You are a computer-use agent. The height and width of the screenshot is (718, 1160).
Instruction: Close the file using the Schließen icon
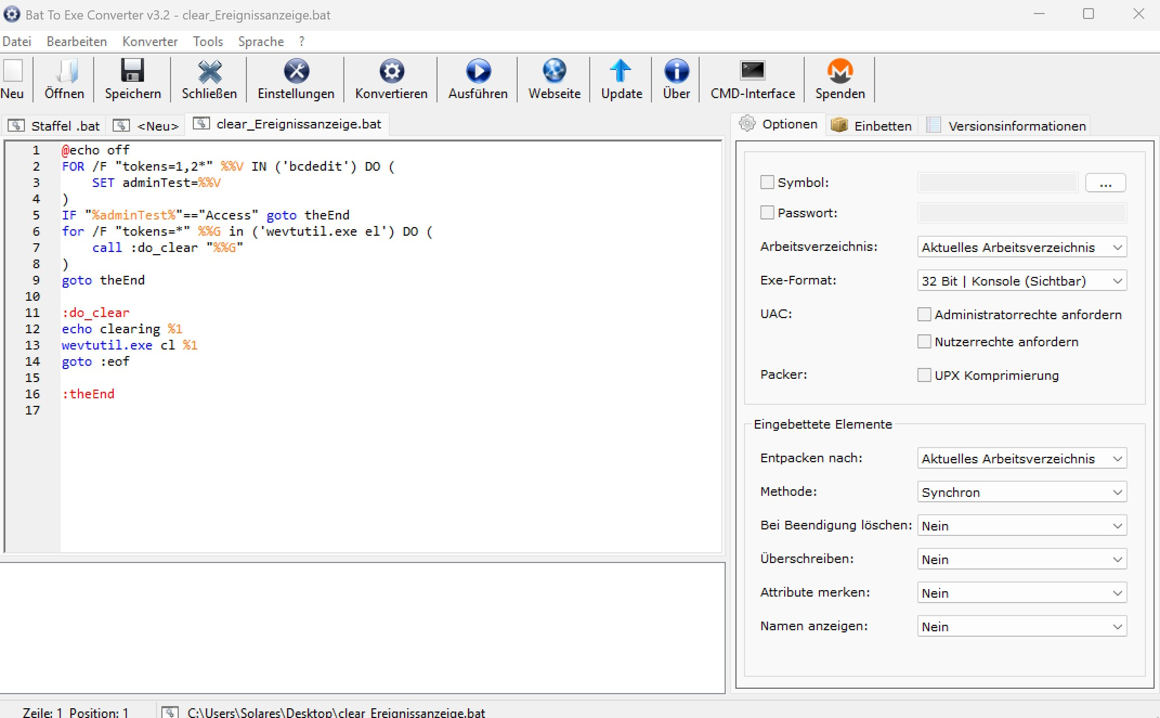[x=210, y=71]
